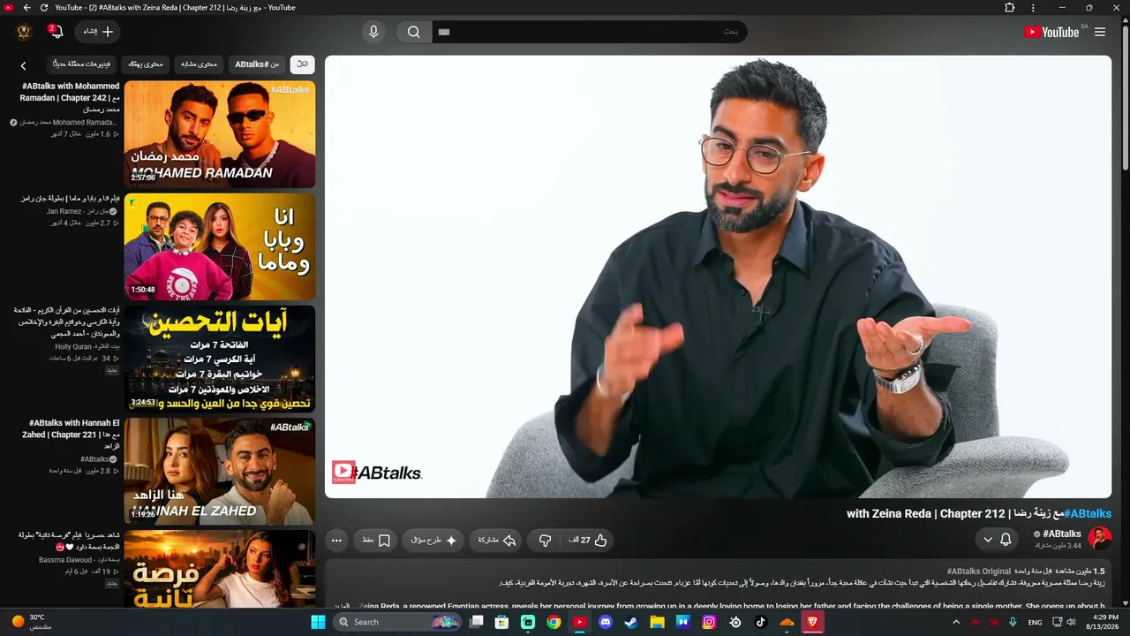
Task: Open SoundCloud from the taskbar
Action: (x=787, y=622)
